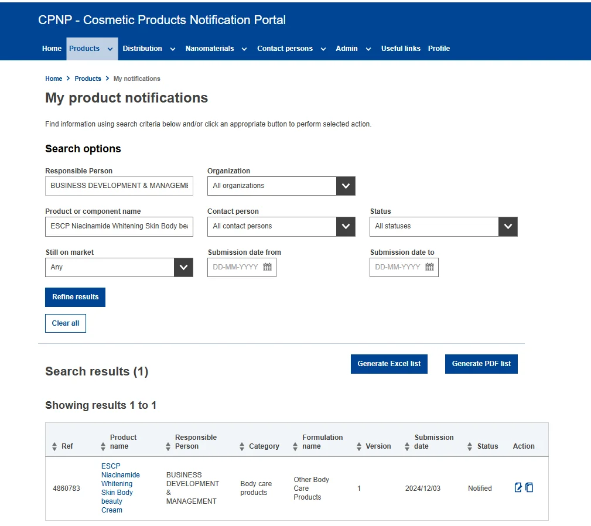Sort by Status column arrows
591x526 pixels.
(470, 446)
